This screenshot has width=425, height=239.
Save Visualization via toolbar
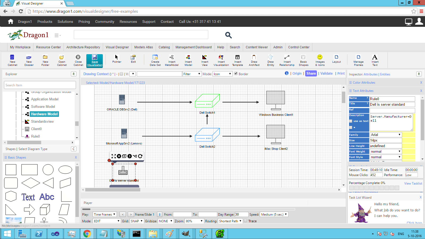click(x=95, y=61)
